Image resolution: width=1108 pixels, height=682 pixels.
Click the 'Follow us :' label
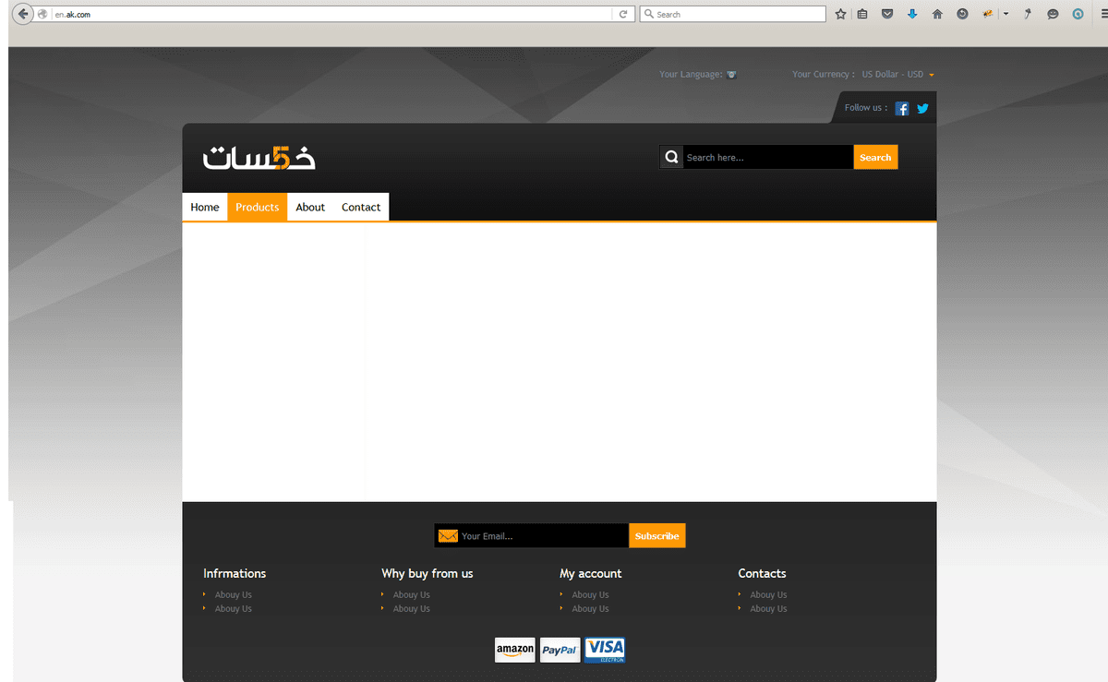click(866, 108)
